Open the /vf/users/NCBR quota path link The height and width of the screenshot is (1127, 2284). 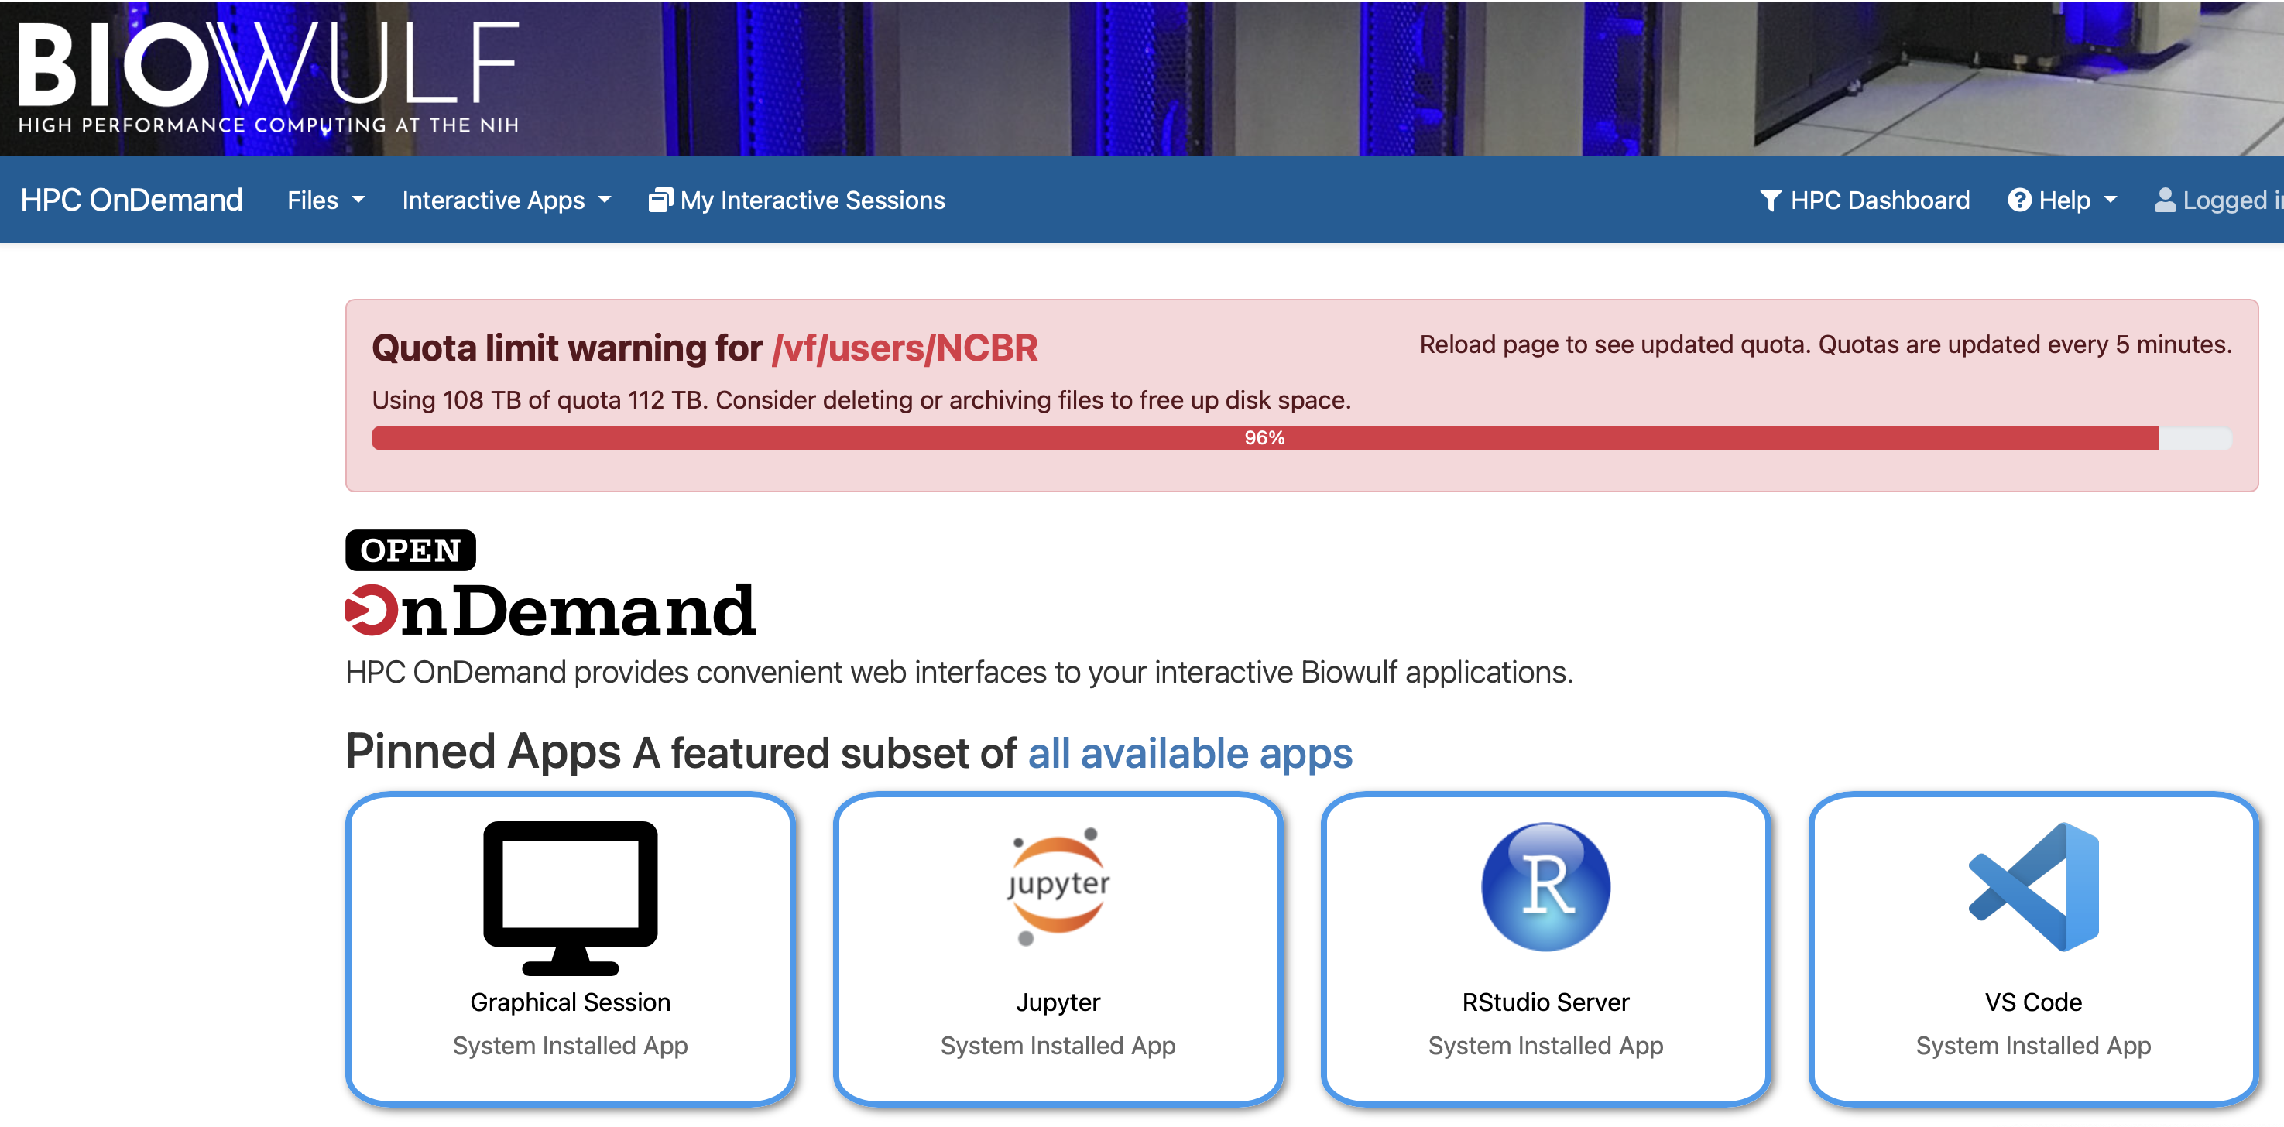click(x=904, y=348)
